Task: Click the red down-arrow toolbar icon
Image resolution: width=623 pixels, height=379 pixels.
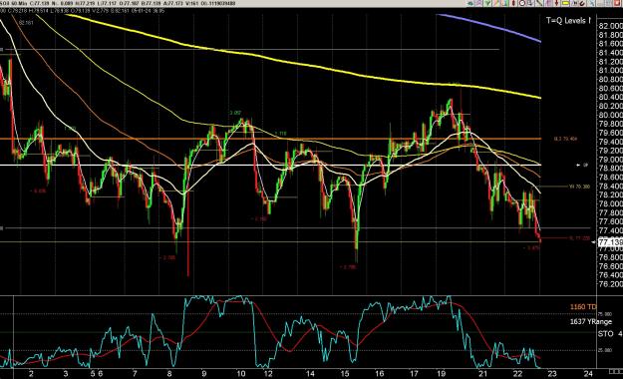Action: point(556,3)
